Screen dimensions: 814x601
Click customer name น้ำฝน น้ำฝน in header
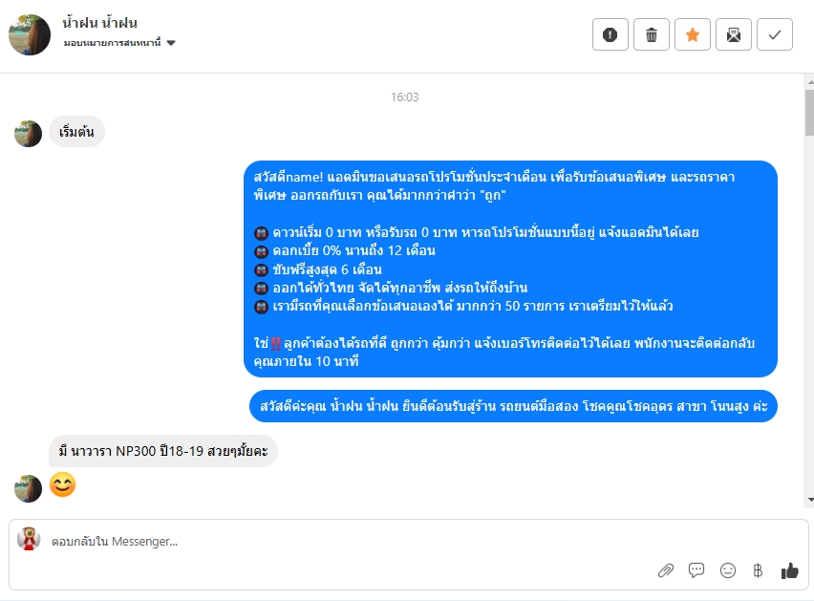coord(99,23)
